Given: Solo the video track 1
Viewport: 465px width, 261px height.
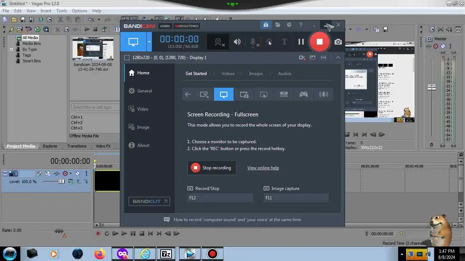Looking at the screenshot, I should click(x=86, y=174).
